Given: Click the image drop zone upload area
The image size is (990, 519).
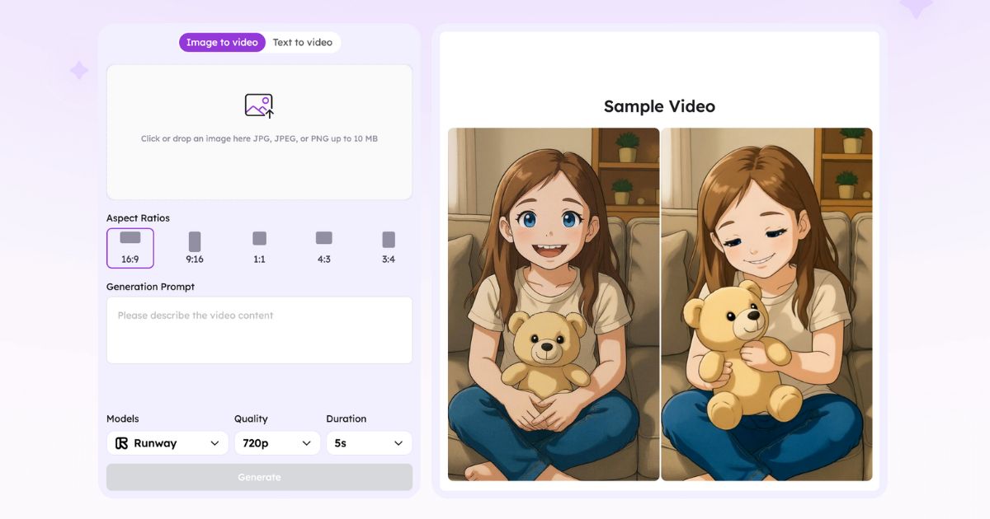Looking at the screenshot, I should (x=259, y=165).
